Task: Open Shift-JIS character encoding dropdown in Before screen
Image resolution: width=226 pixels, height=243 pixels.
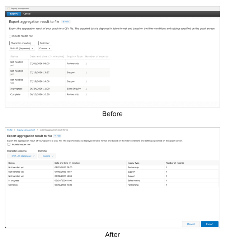Action: pos(22,48)
